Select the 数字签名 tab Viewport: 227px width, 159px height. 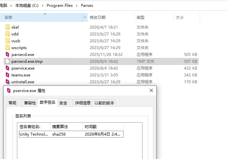(x=48, y=102)
